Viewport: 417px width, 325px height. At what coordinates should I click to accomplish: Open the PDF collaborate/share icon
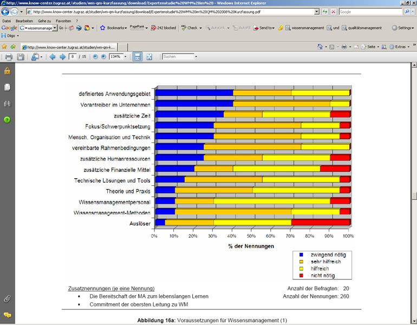coord(35,57)
